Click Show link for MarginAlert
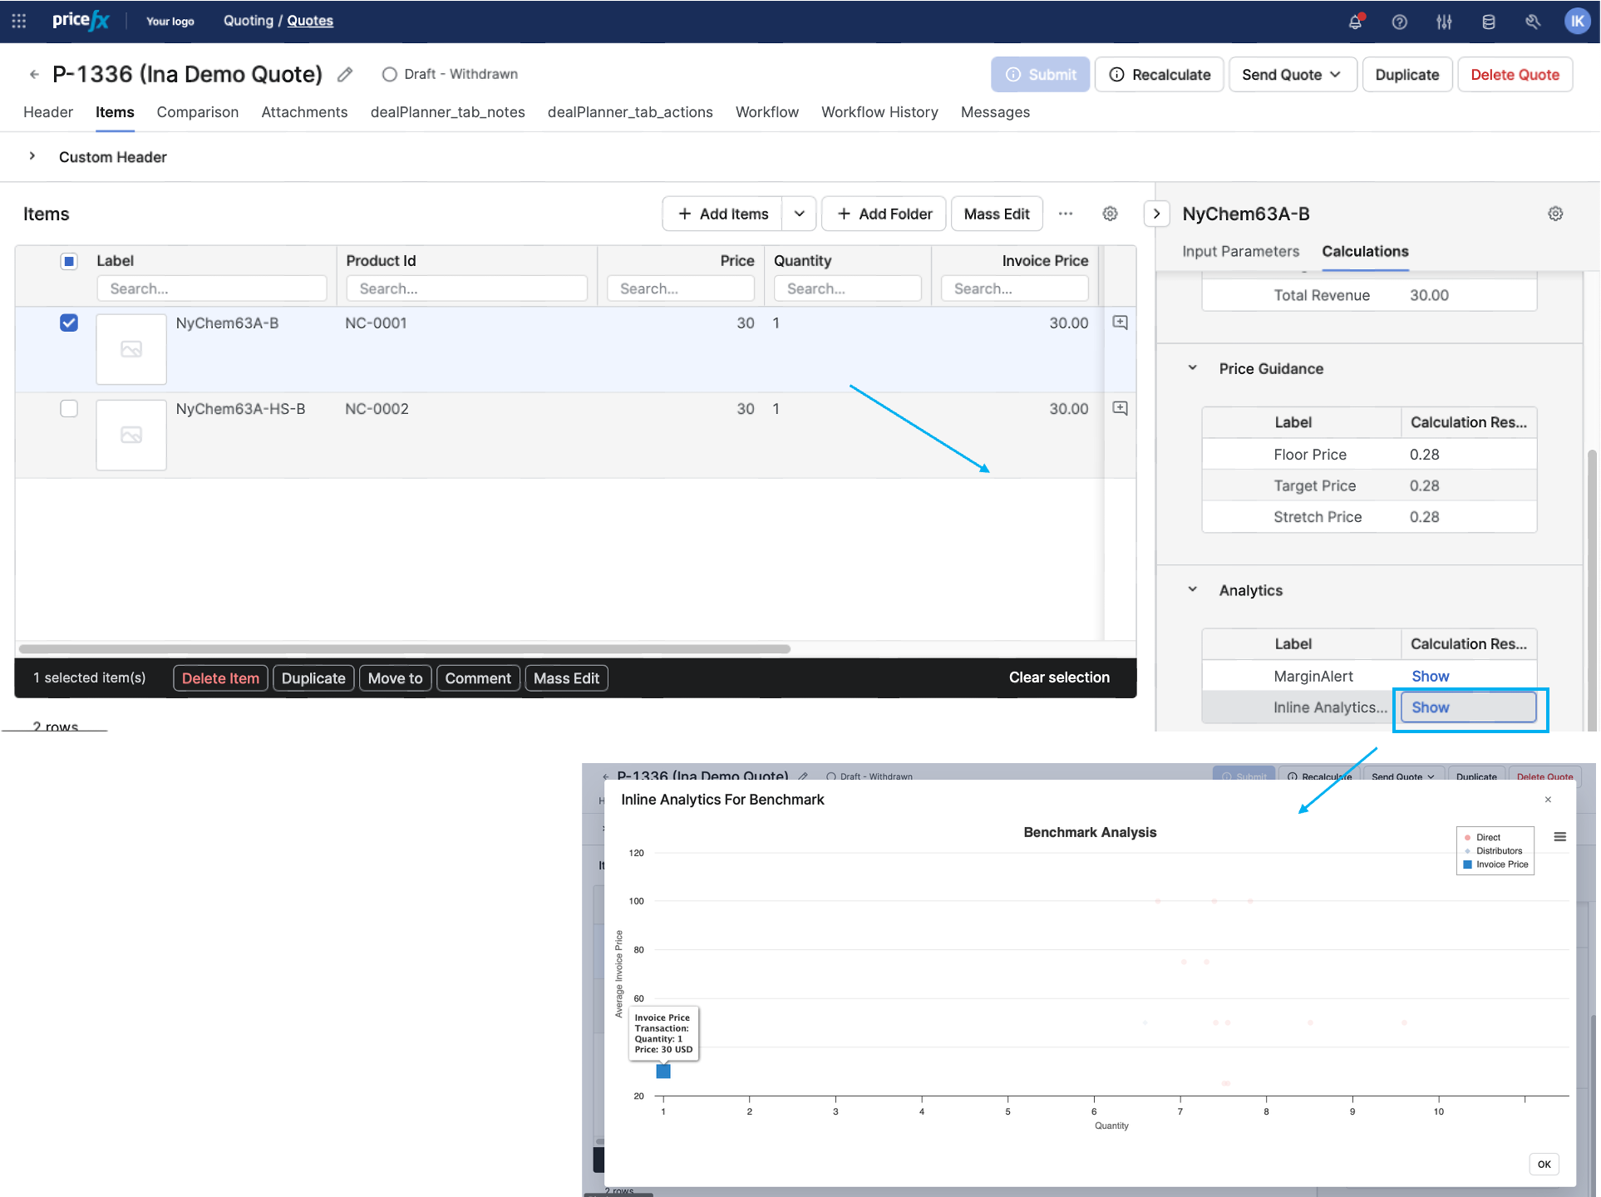1601x1197 pixels. [x=1430, y=676]
